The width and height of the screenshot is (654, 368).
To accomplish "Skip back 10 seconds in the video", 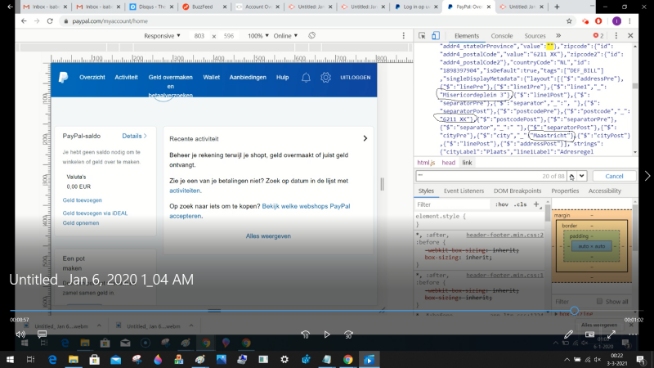I will pos(305,334).
